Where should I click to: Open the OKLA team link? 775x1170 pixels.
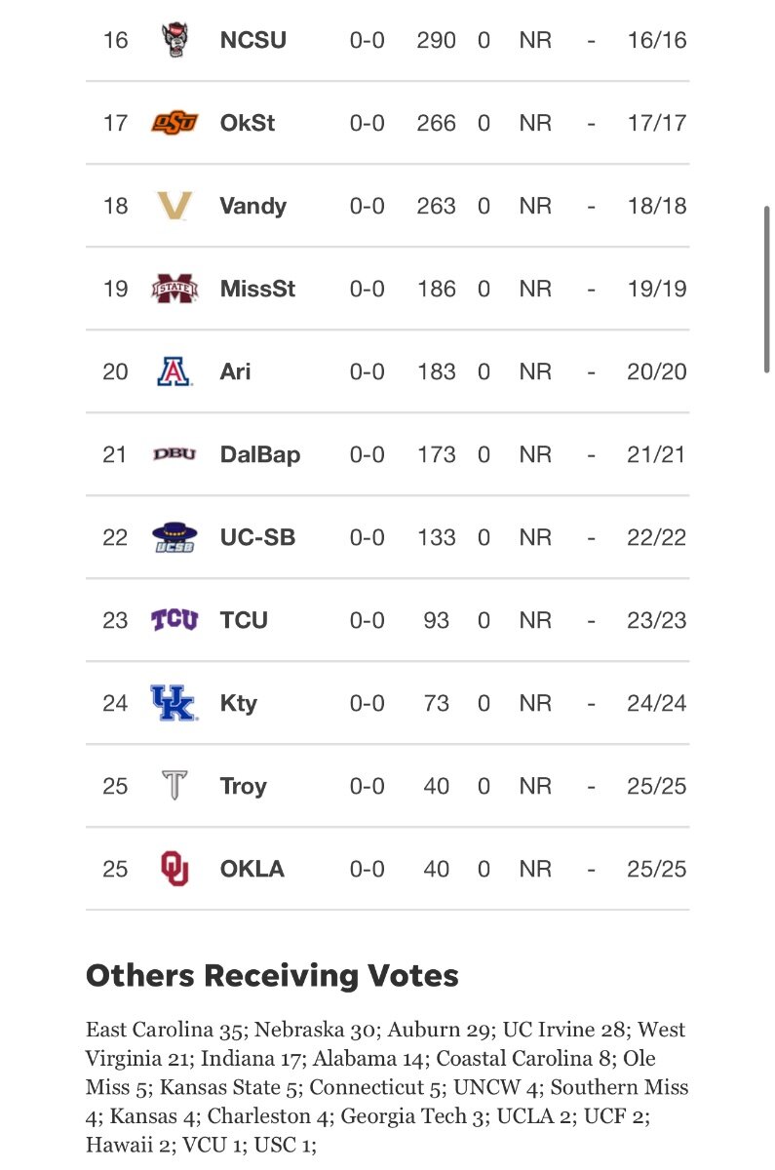click(252, 869)
